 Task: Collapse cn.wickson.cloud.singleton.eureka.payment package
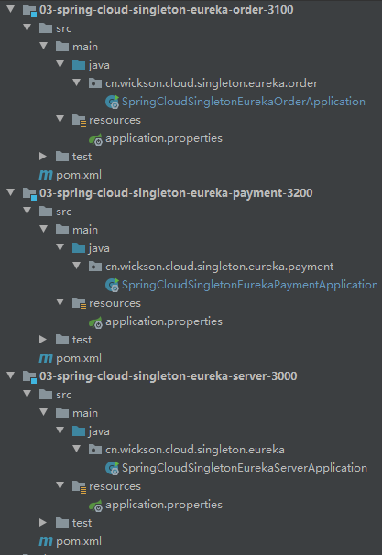[x=76, y=266]
